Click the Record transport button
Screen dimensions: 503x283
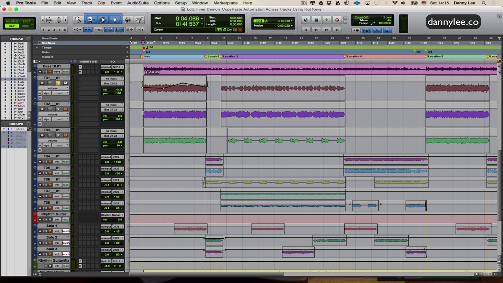pos(337,20)
